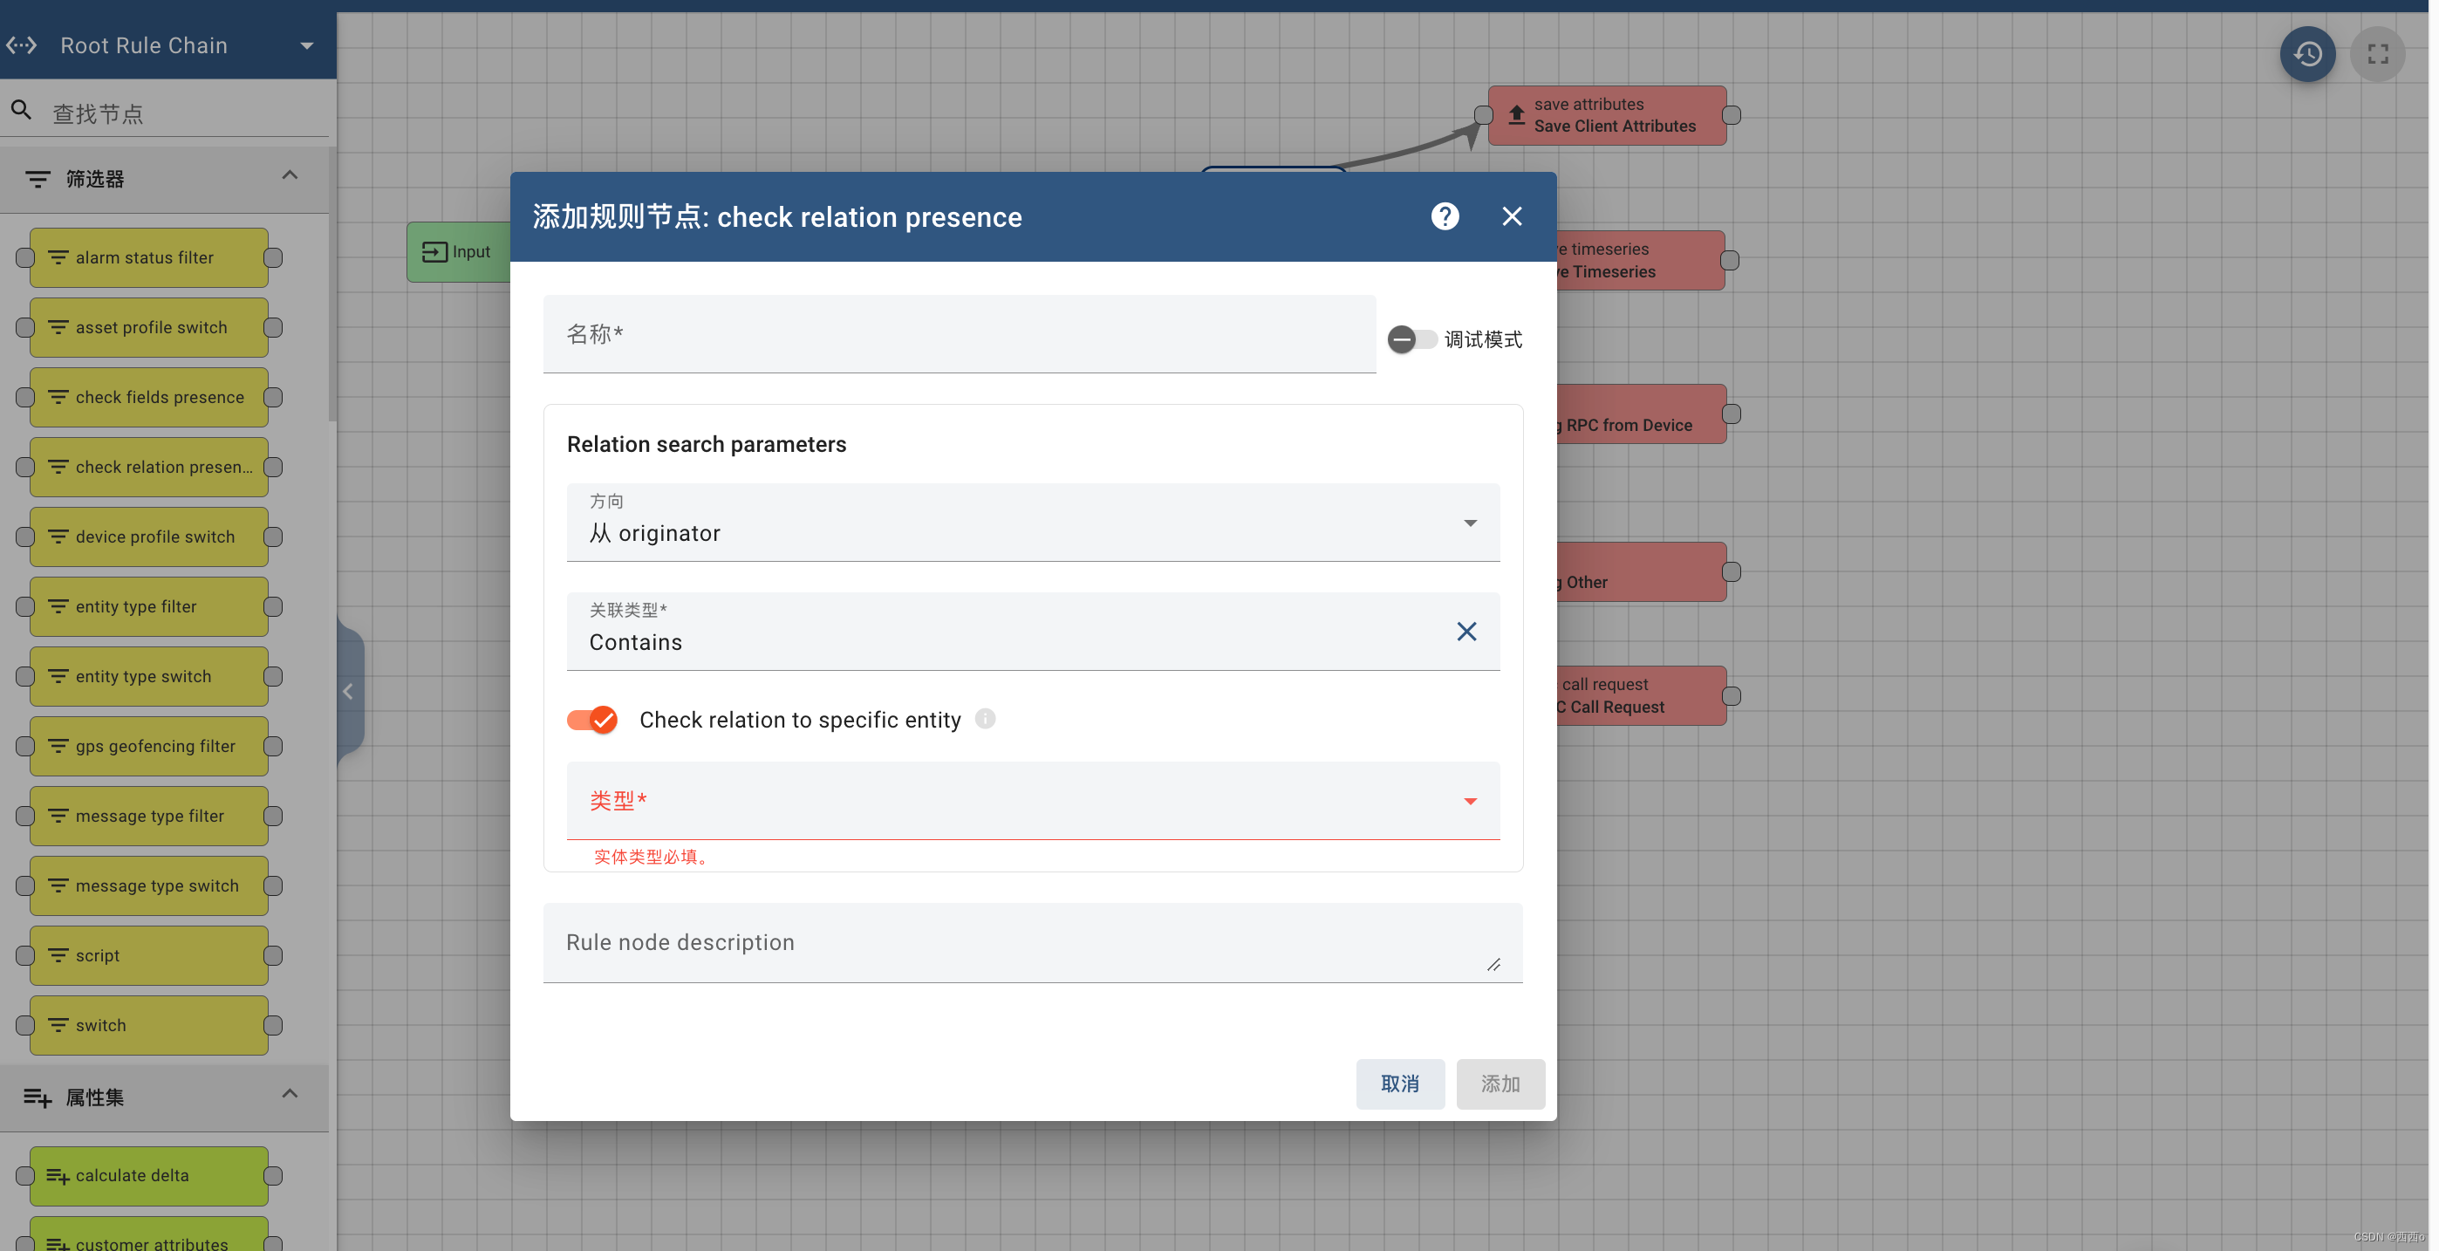Image resolution: width=2439 pixels, height=1251 pixels.
Task: Click the Rule node description field
Action: pyautogui.click(x=1032, y=942)
